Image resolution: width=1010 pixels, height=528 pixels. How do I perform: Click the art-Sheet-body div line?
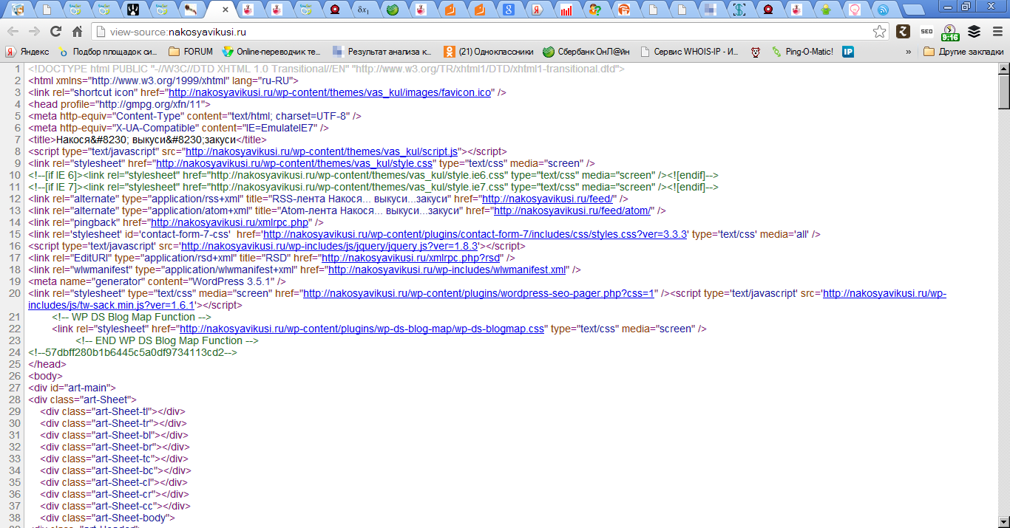[x=107, y=518]
